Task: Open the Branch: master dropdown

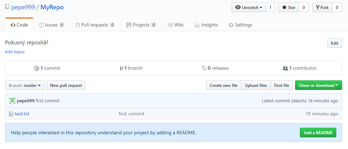Action: tap(25, 85)
